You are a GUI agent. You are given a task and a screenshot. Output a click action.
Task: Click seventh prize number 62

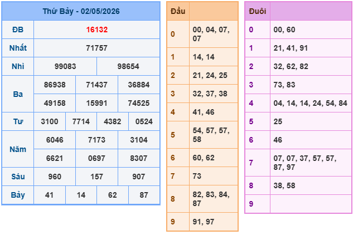click(x=113, y=195)
